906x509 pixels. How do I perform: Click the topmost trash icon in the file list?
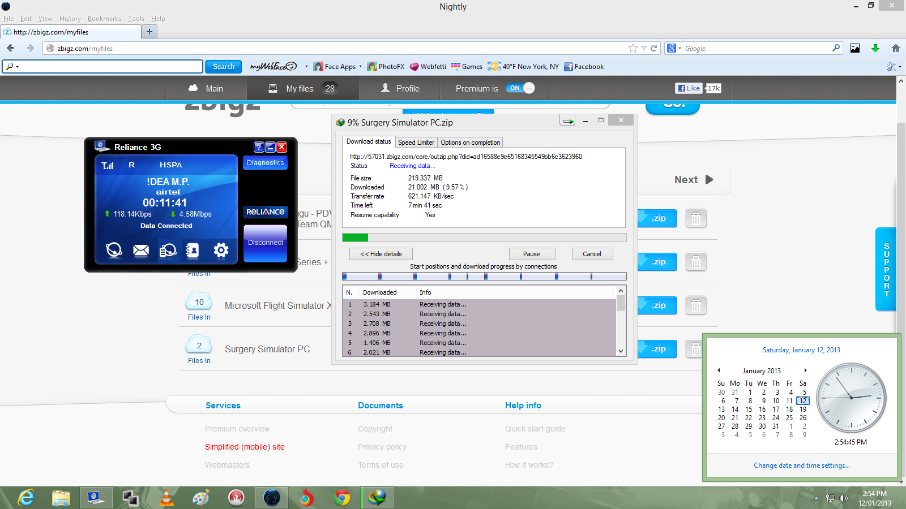[x=696, y=218]
